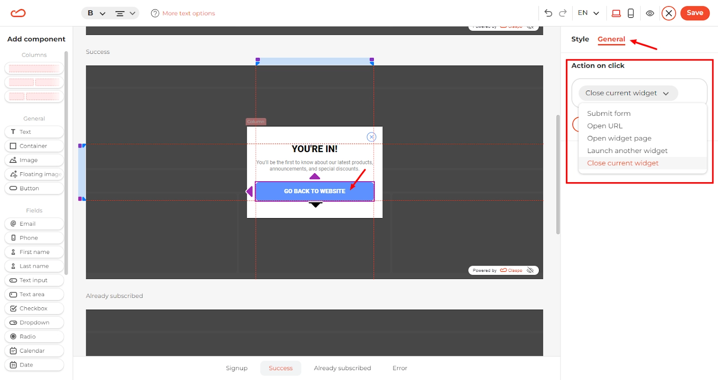Switch to mobile view
718x380 pixels.
630,13
